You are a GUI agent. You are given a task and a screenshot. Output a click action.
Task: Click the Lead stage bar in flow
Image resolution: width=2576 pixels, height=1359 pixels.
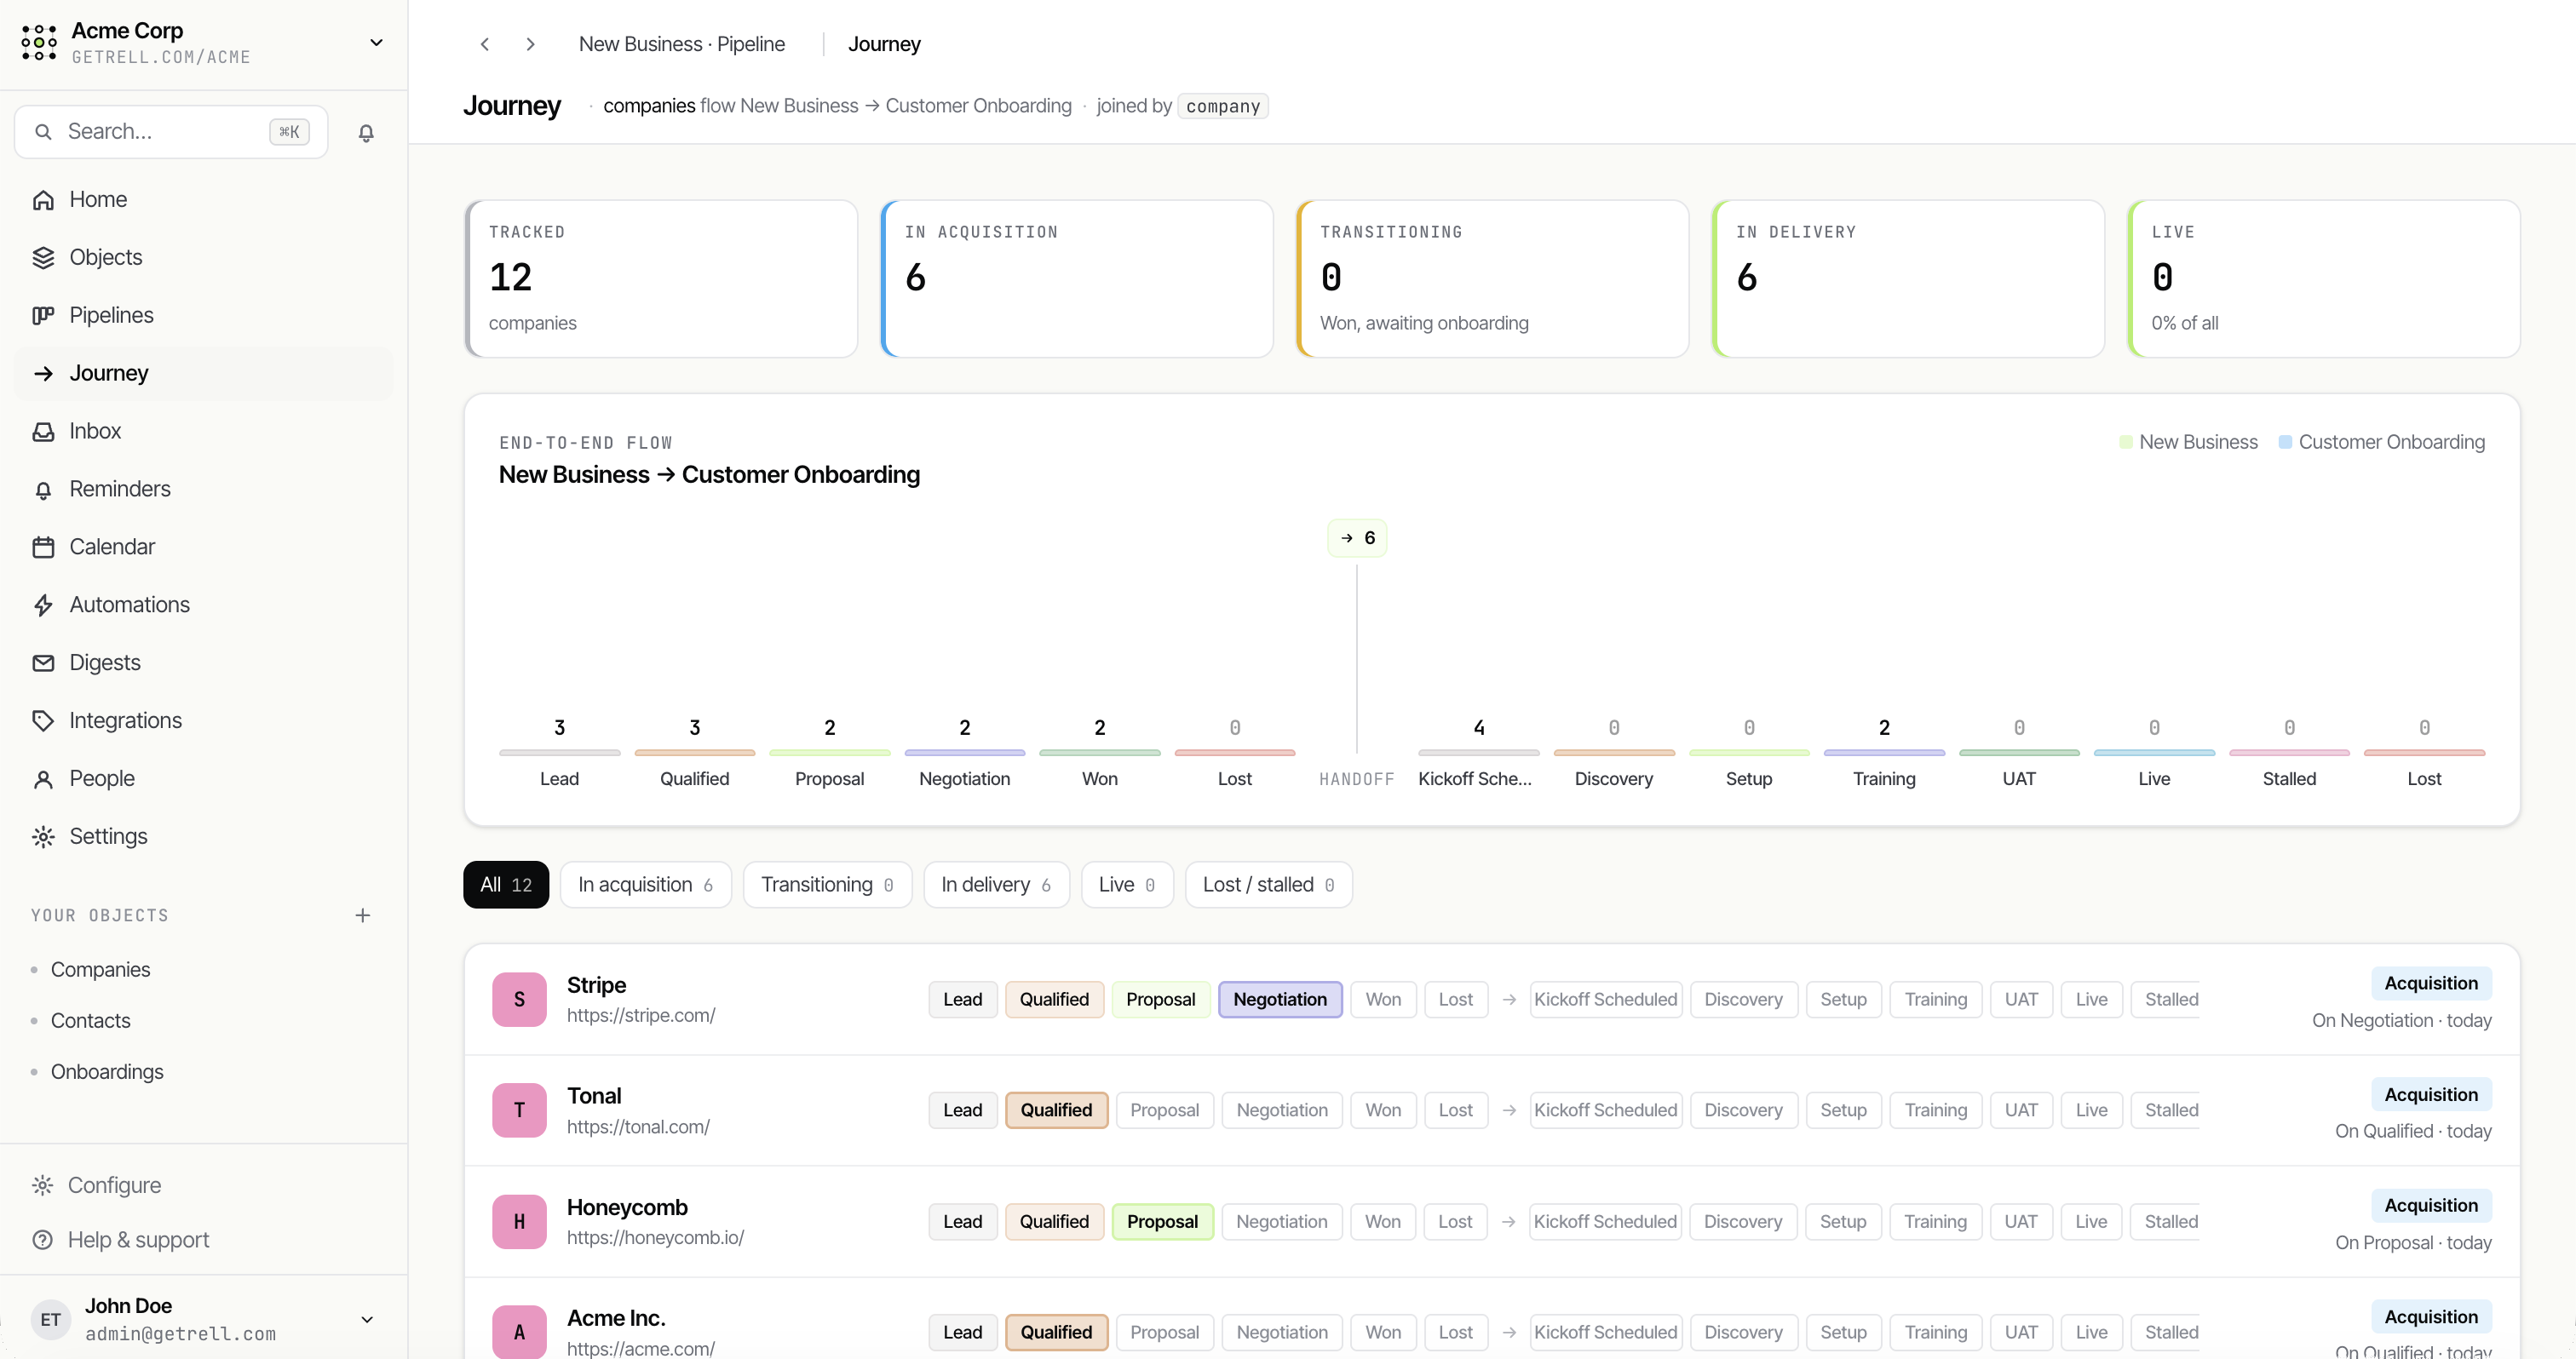coord(560,753)
